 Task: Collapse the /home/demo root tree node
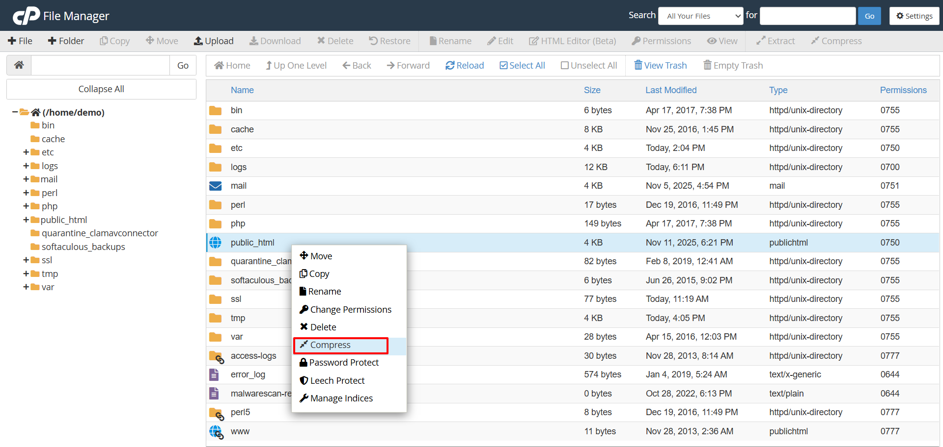[15, 112]
